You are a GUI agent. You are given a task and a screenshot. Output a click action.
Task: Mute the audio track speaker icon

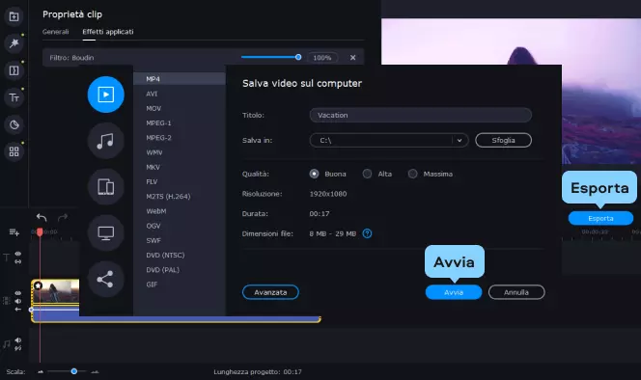tap(18, 339)
